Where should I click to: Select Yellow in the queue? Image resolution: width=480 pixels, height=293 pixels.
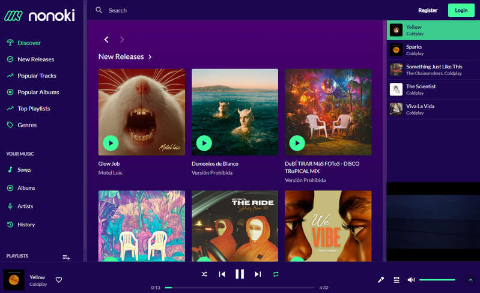433,30
